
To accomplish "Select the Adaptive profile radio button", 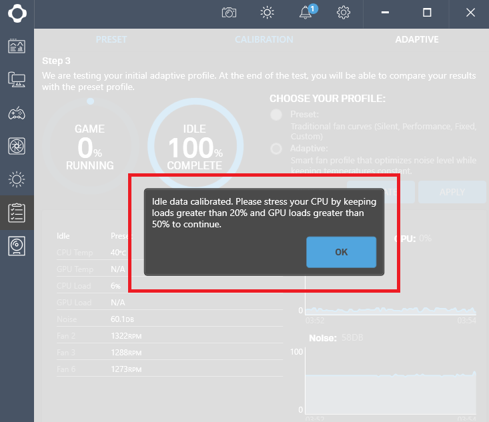I will click(x=276, y=149).
